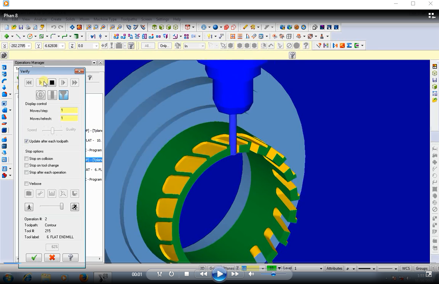Click the Print toolbar icon

coord(28,27)
